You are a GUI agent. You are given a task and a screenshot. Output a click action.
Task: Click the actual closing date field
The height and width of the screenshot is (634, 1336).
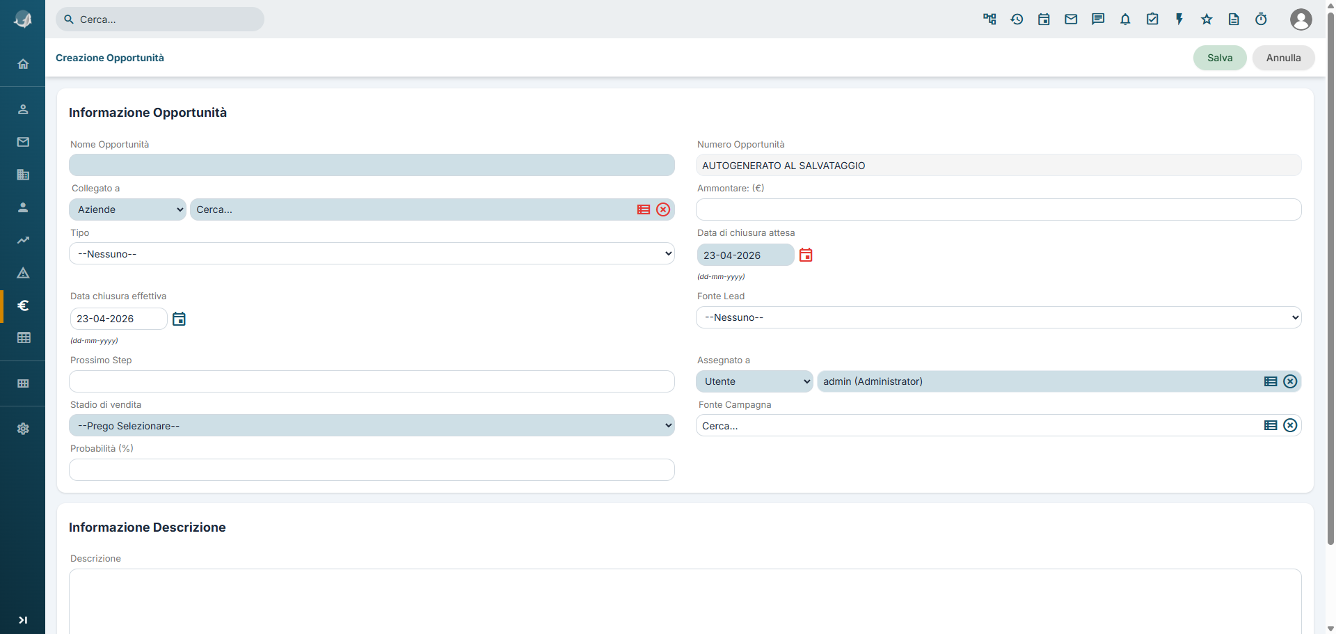118,319
